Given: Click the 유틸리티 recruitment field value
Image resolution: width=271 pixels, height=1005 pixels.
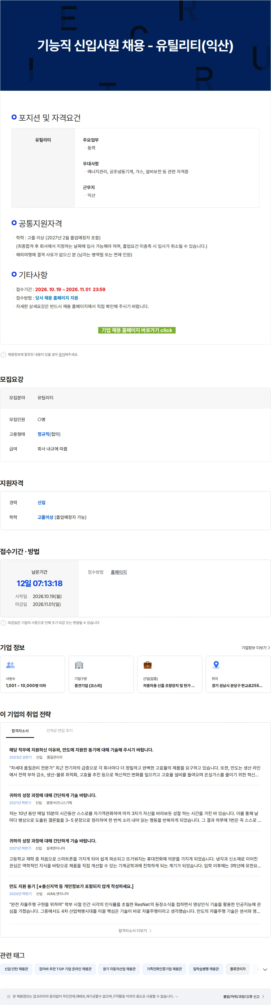Looking at the screenshot, I should [45, 398].
